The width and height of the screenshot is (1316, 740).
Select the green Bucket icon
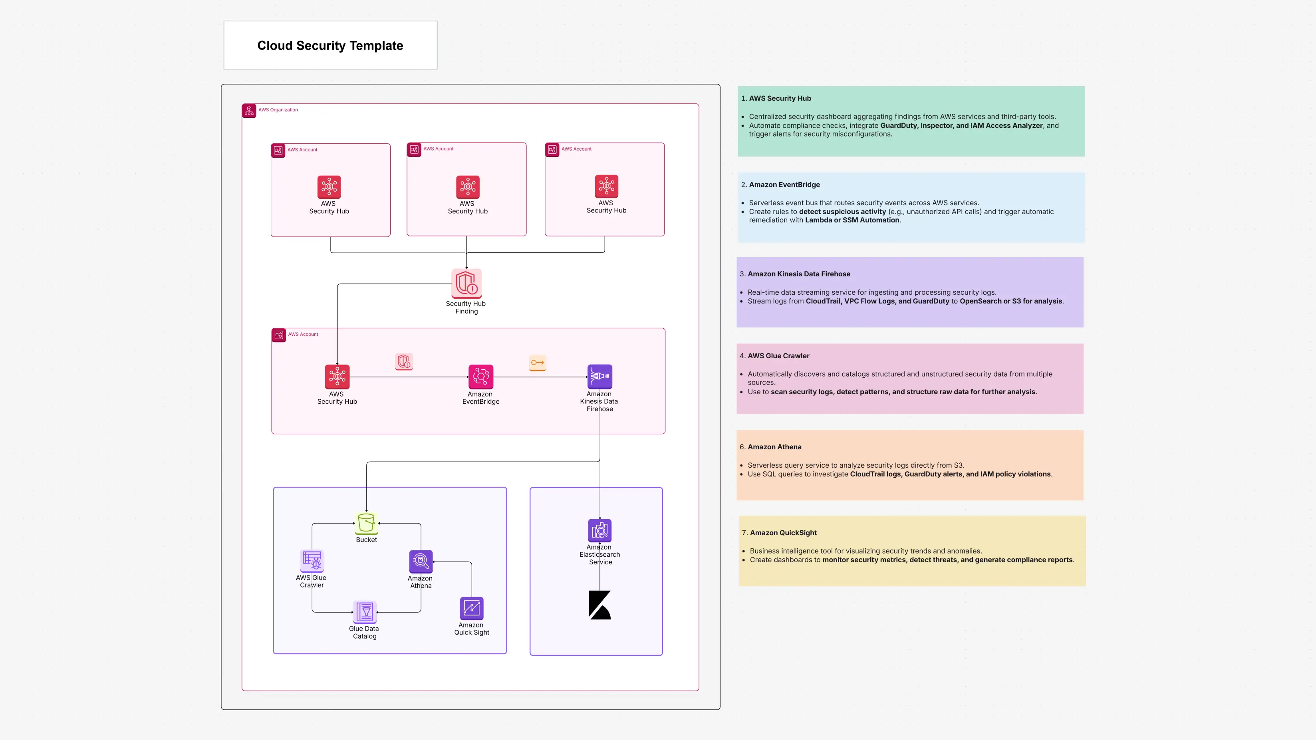(366, 523)
